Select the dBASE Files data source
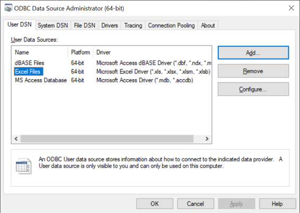The height and width of the screenshot is (213, 300). 30,63
